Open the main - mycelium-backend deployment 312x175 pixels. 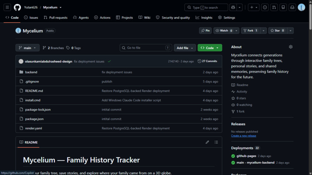[x=255, y=163]
